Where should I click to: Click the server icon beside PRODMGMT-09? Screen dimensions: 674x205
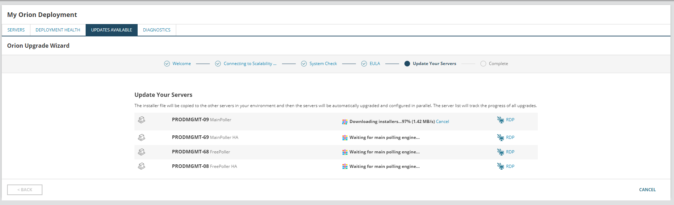click(142, 120)
